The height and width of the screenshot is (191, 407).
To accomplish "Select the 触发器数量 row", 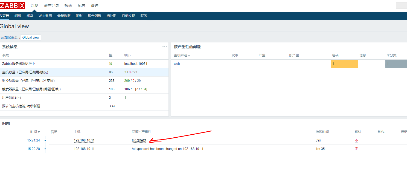I will 84,89.
